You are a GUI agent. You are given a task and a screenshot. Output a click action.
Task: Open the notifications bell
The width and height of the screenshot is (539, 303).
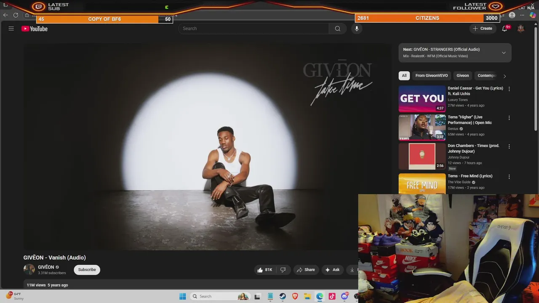pyautogui.click(x=505, y=29)
